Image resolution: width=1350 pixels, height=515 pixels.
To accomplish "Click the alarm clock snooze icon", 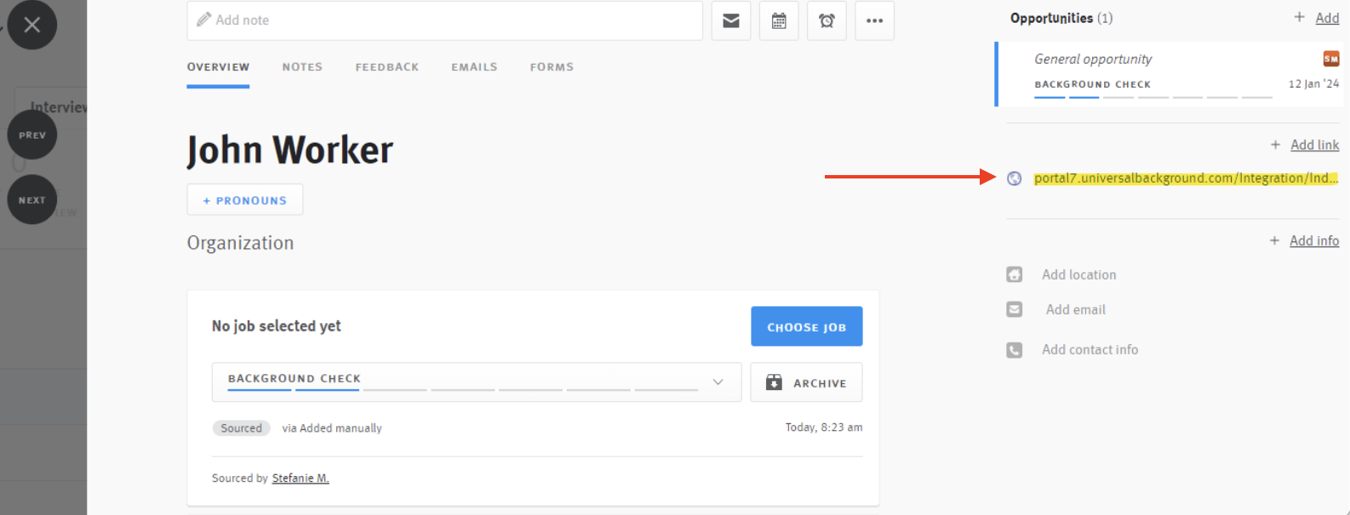I will 827,21.
